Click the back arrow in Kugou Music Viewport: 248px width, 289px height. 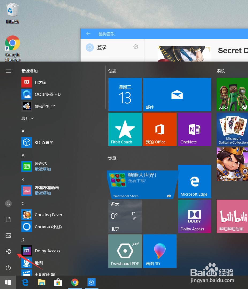88,34
